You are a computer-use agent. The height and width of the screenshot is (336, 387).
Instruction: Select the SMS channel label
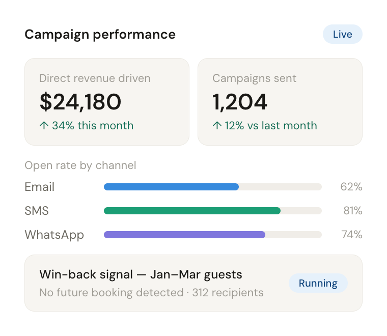pos(37,211)
